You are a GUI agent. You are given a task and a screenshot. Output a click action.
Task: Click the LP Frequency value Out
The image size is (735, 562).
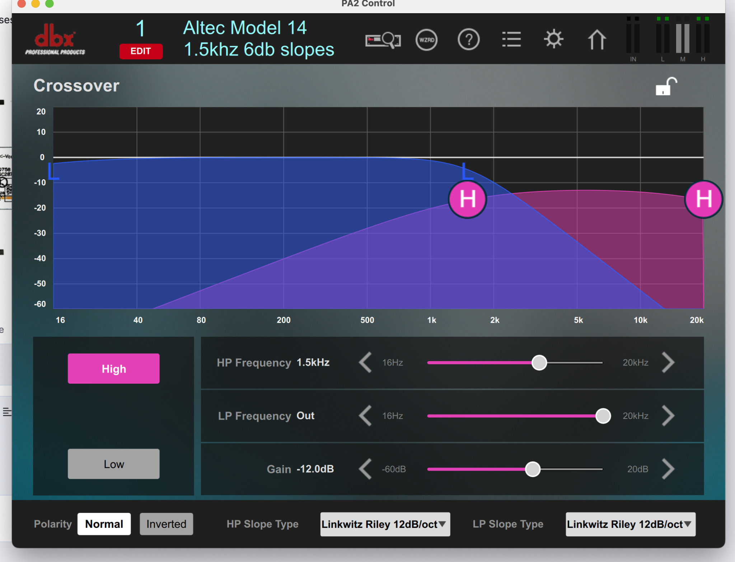coord(305,416)
